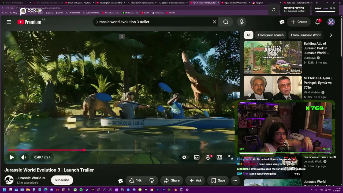Mute the video with the speaker icon
The width and height of the screenshot is (343, 193).
tap(24, 157)
